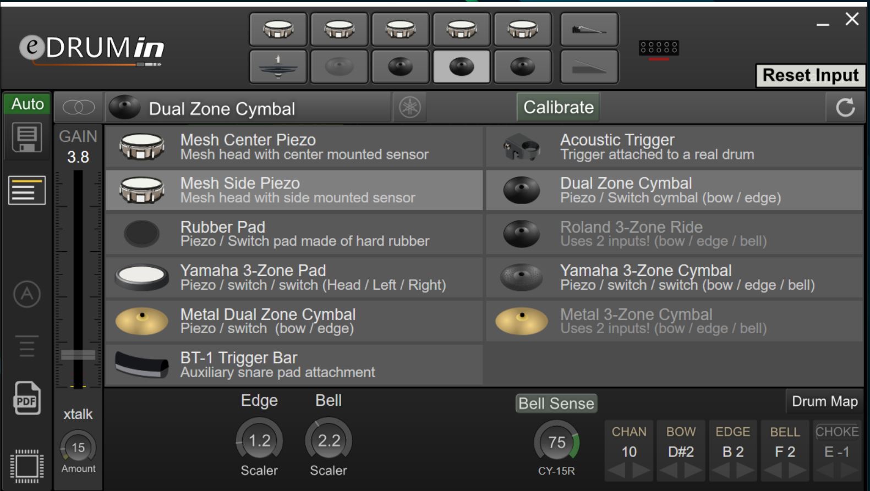Decrease EDGE note with left arrow

coord(720,471)
